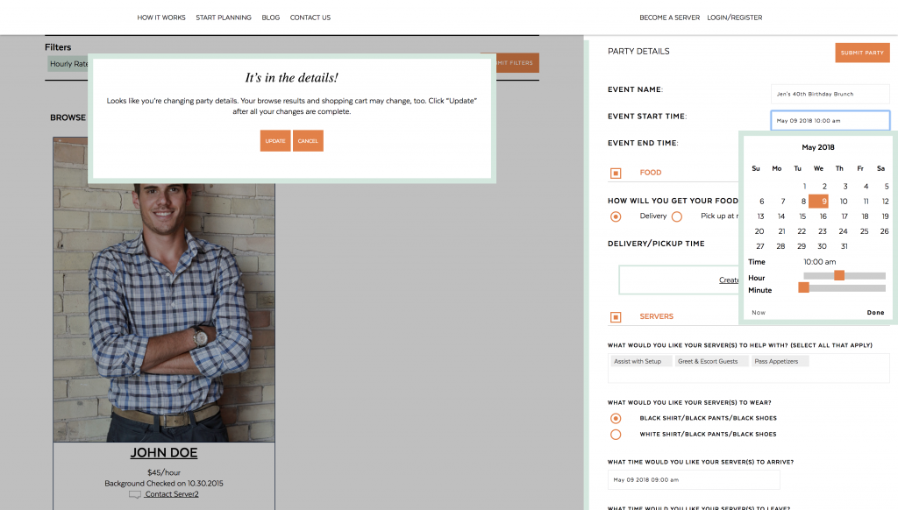Screen dimensions: 898x510
Task: Select May 28 in the calendar
Action: [x=780, y=246]
